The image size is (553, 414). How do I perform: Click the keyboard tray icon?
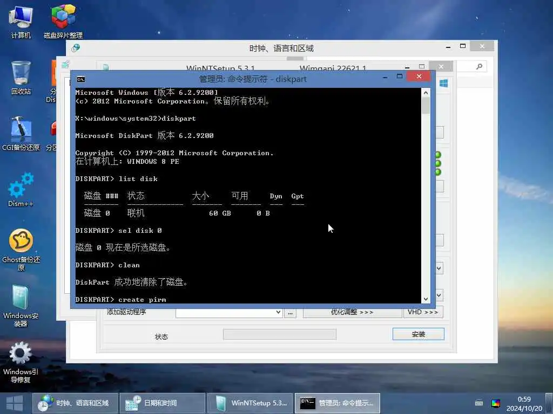pos(479,403)
